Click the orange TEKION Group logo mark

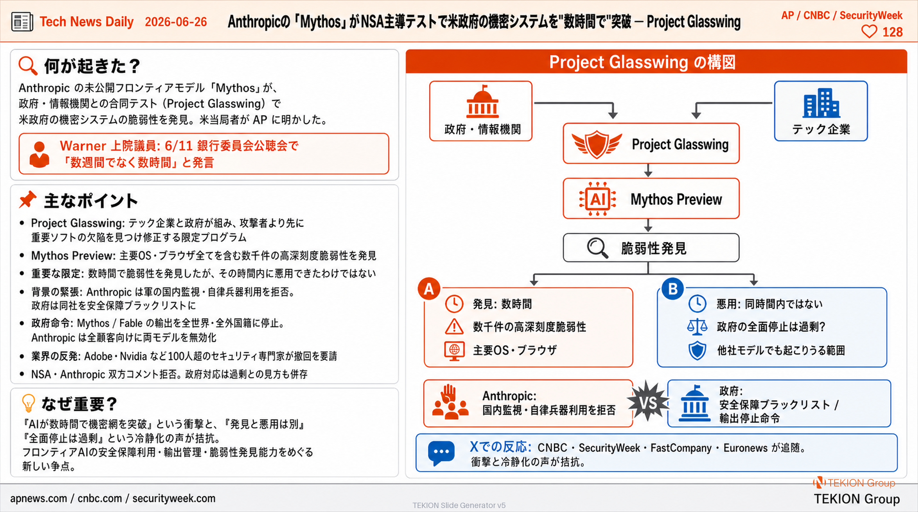click(819, 482)
